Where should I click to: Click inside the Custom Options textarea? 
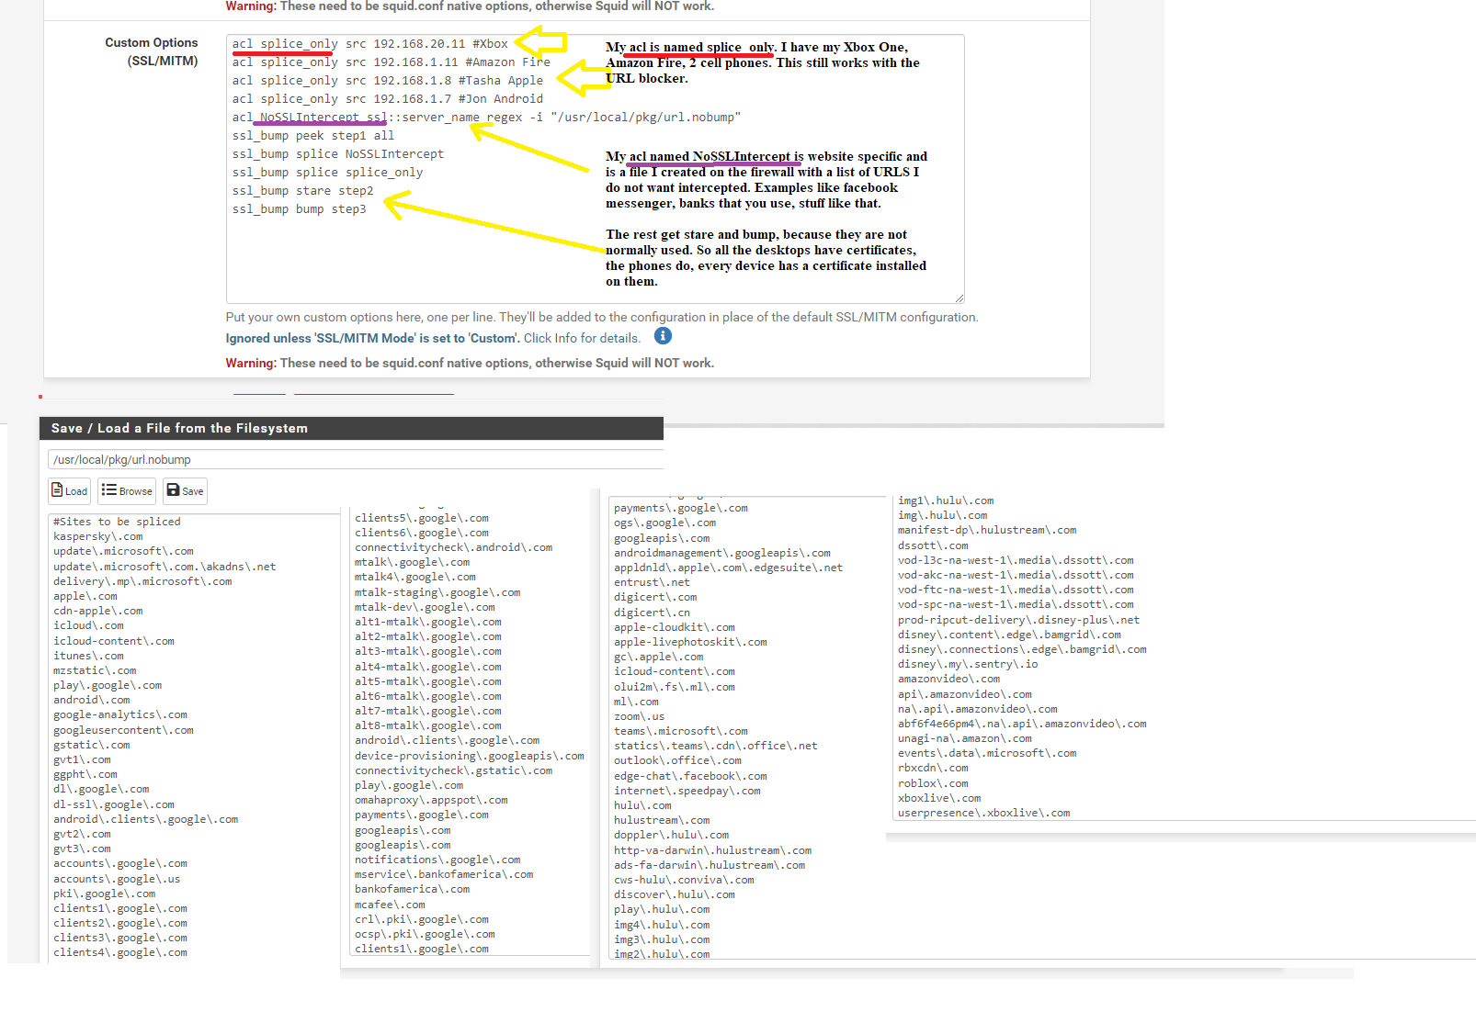[x=595, y=169]
